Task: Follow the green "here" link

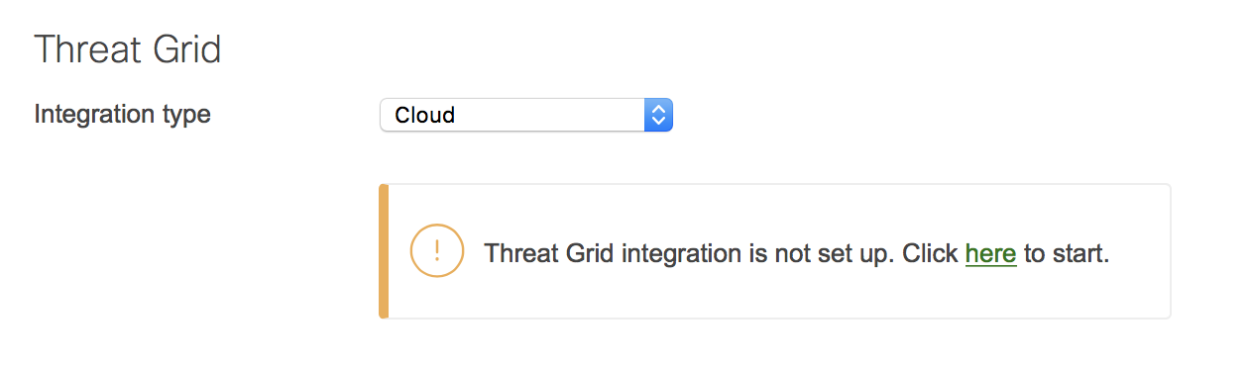Action: (x=990, y=253)
